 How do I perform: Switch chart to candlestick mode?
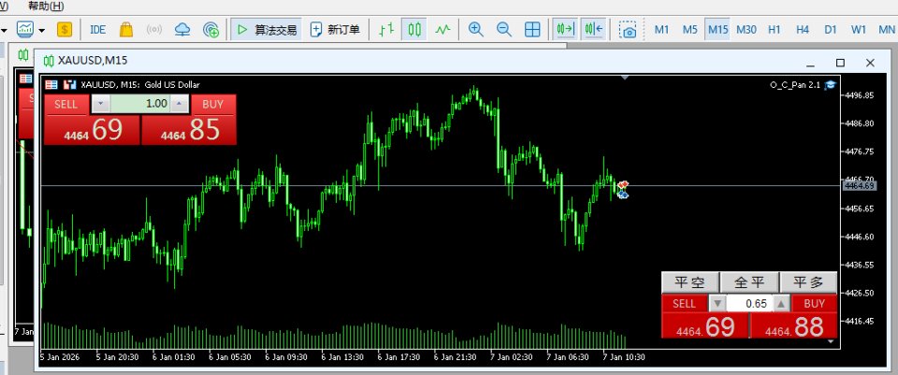point(414,29)
